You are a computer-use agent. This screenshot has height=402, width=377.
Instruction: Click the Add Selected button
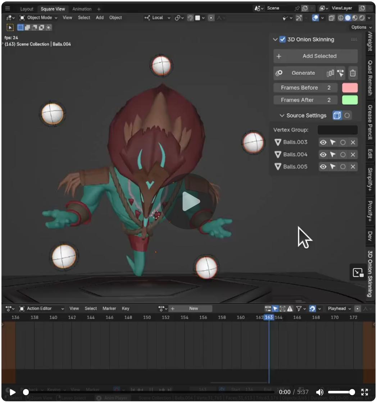(315, 56)
